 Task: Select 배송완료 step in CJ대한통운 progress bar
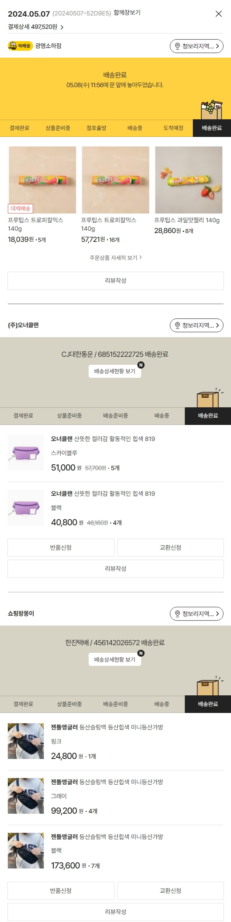coord(208,415)
